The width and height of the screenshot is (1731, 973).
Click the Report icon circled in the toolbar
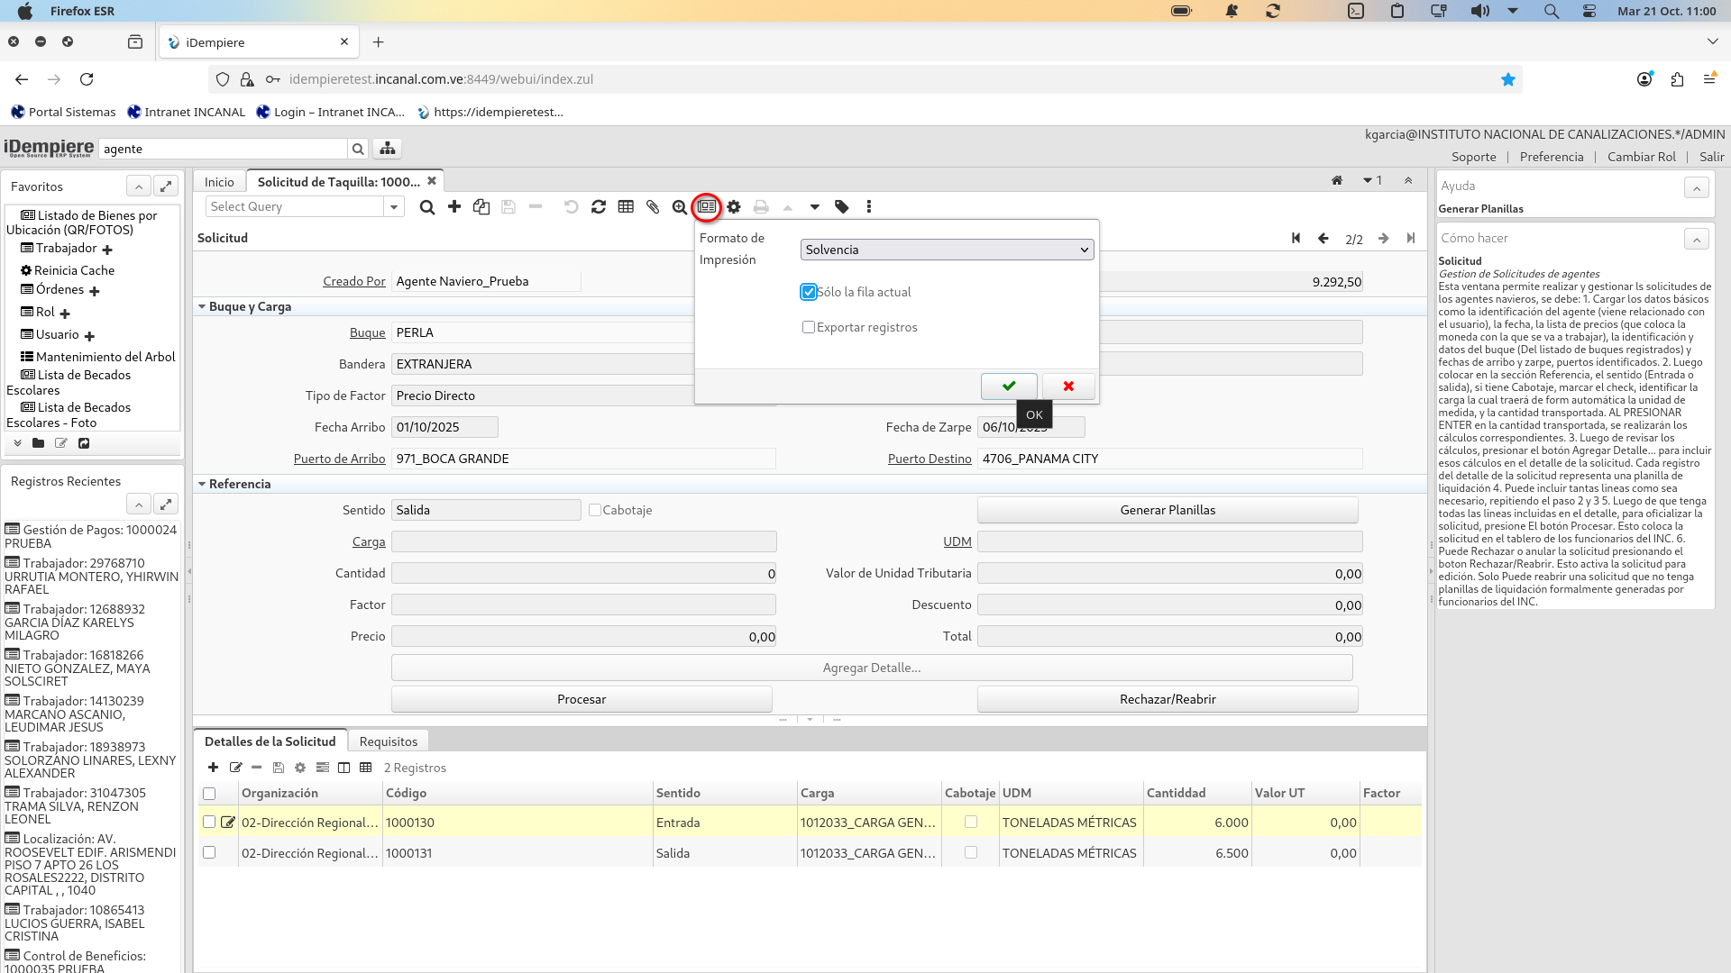[x=707, y=207]
